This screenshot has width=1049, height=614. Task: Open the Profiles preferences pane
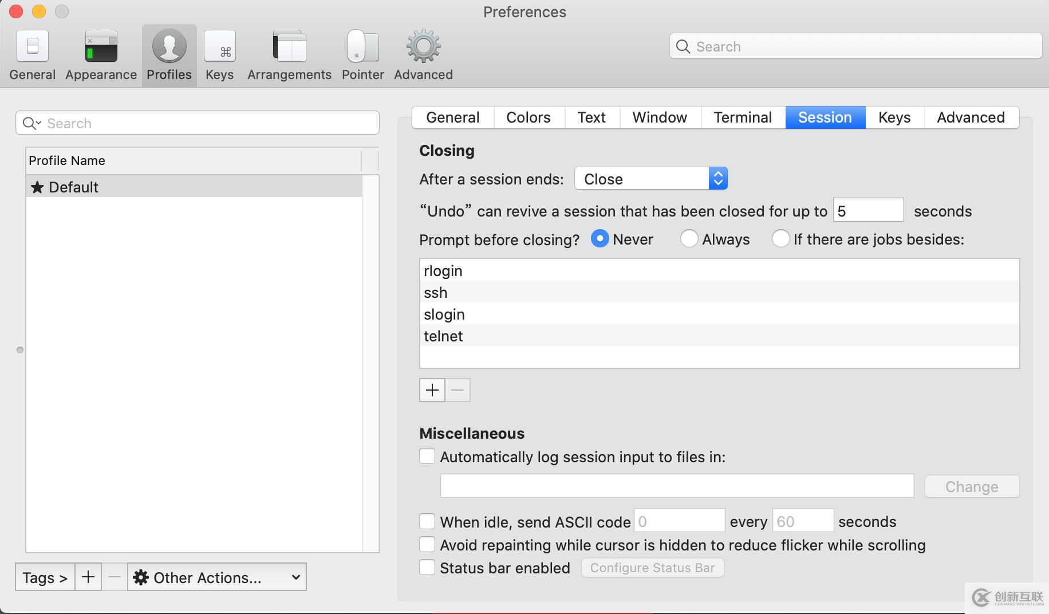pyautogui.click(x=169, y=54)
